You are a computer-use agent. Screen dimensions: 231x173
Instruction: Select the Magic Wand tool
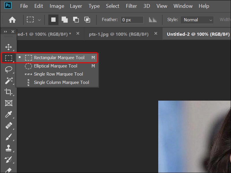point(9,80)
